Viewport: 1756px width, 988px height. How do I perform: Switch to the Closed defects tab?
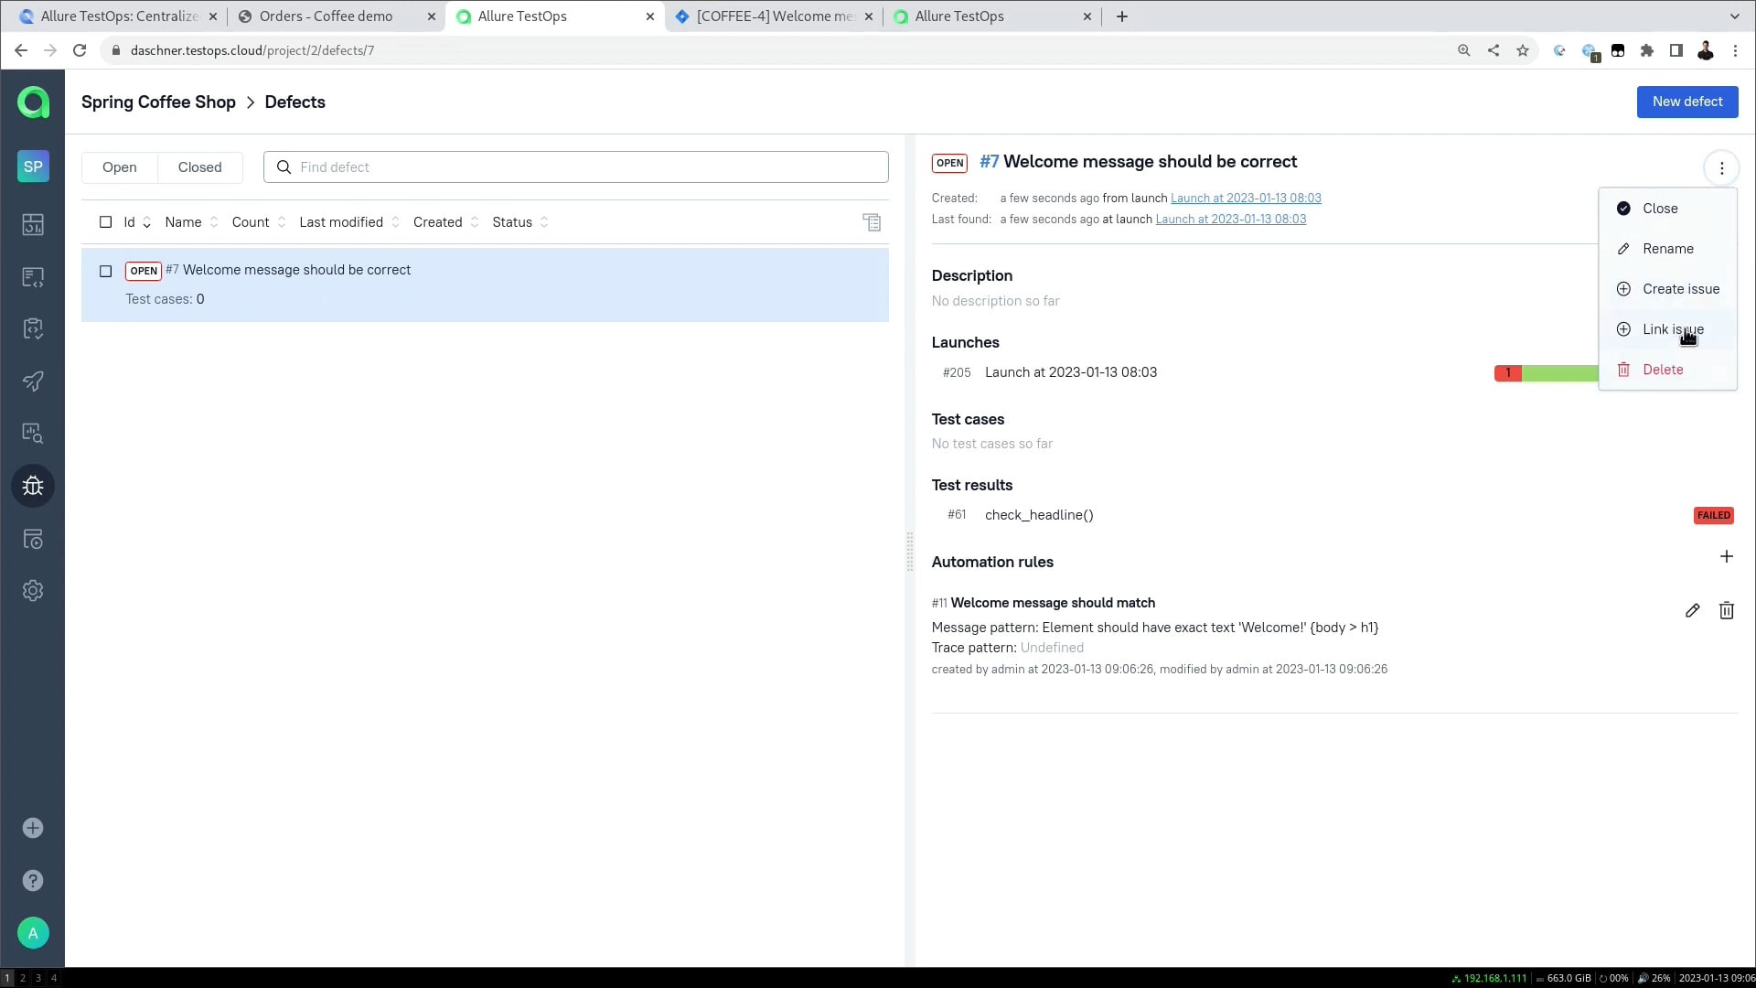tap(199, 167)
